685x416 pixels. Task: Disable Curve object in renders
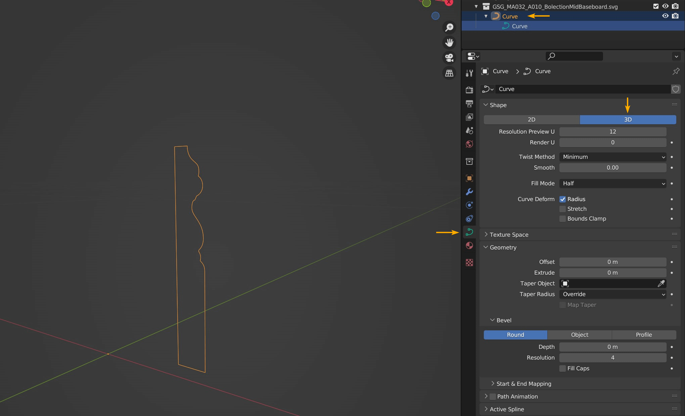click(x=675, y=16)
